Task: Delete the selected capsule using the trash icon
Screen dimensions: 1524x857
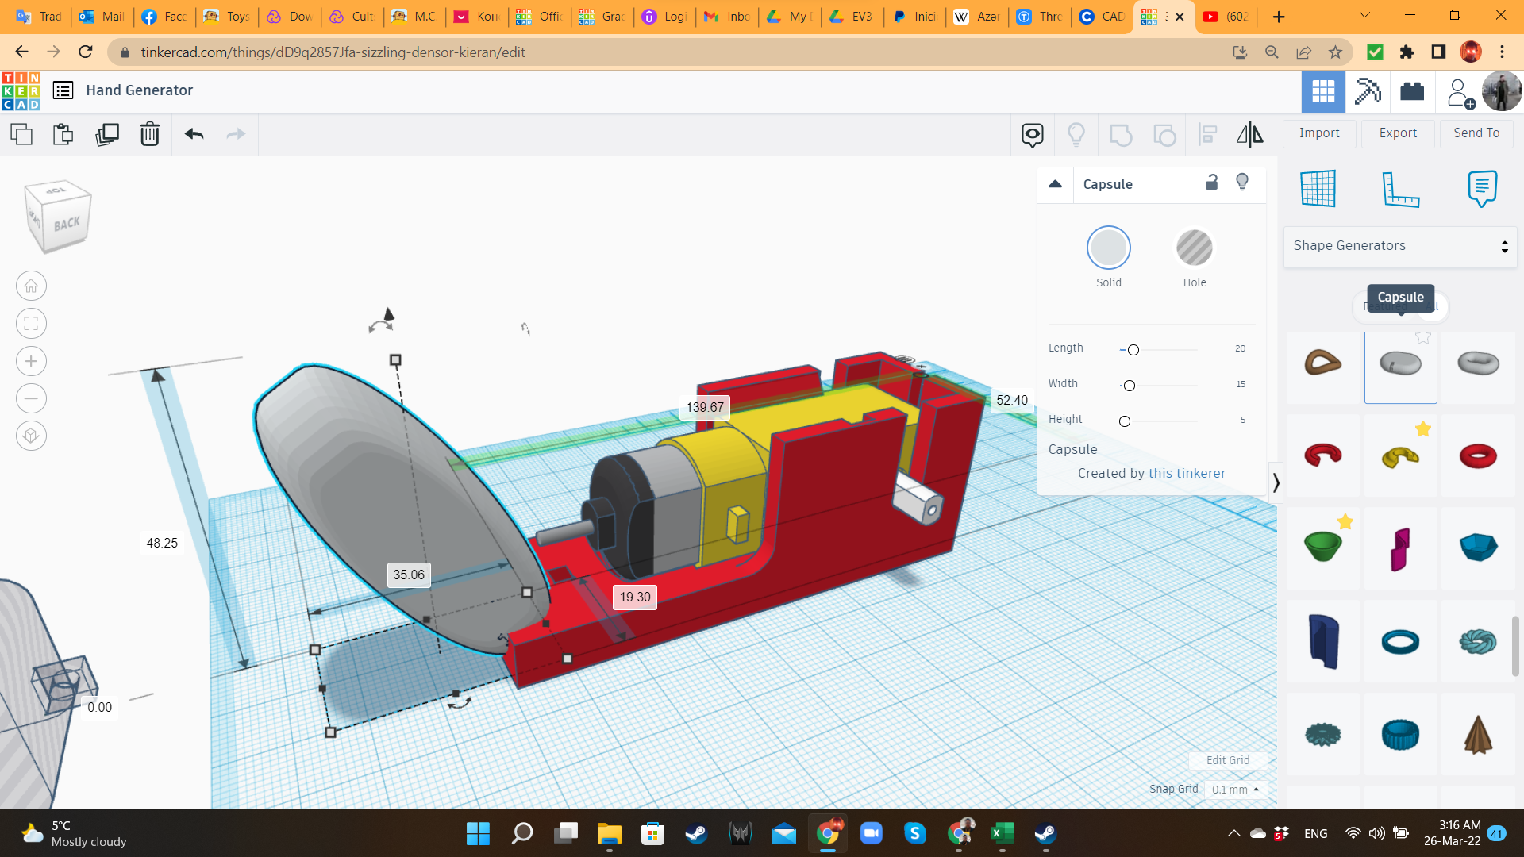Action: (150, 134)
